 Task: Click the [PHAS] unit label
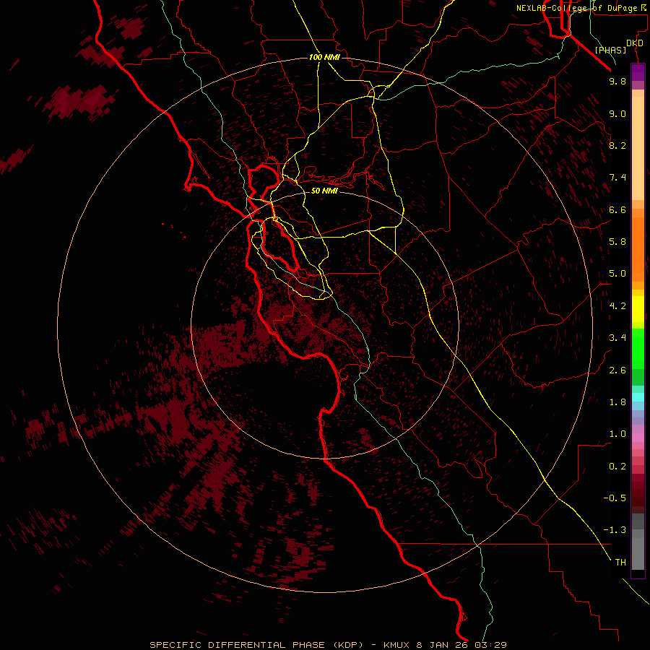610,50
